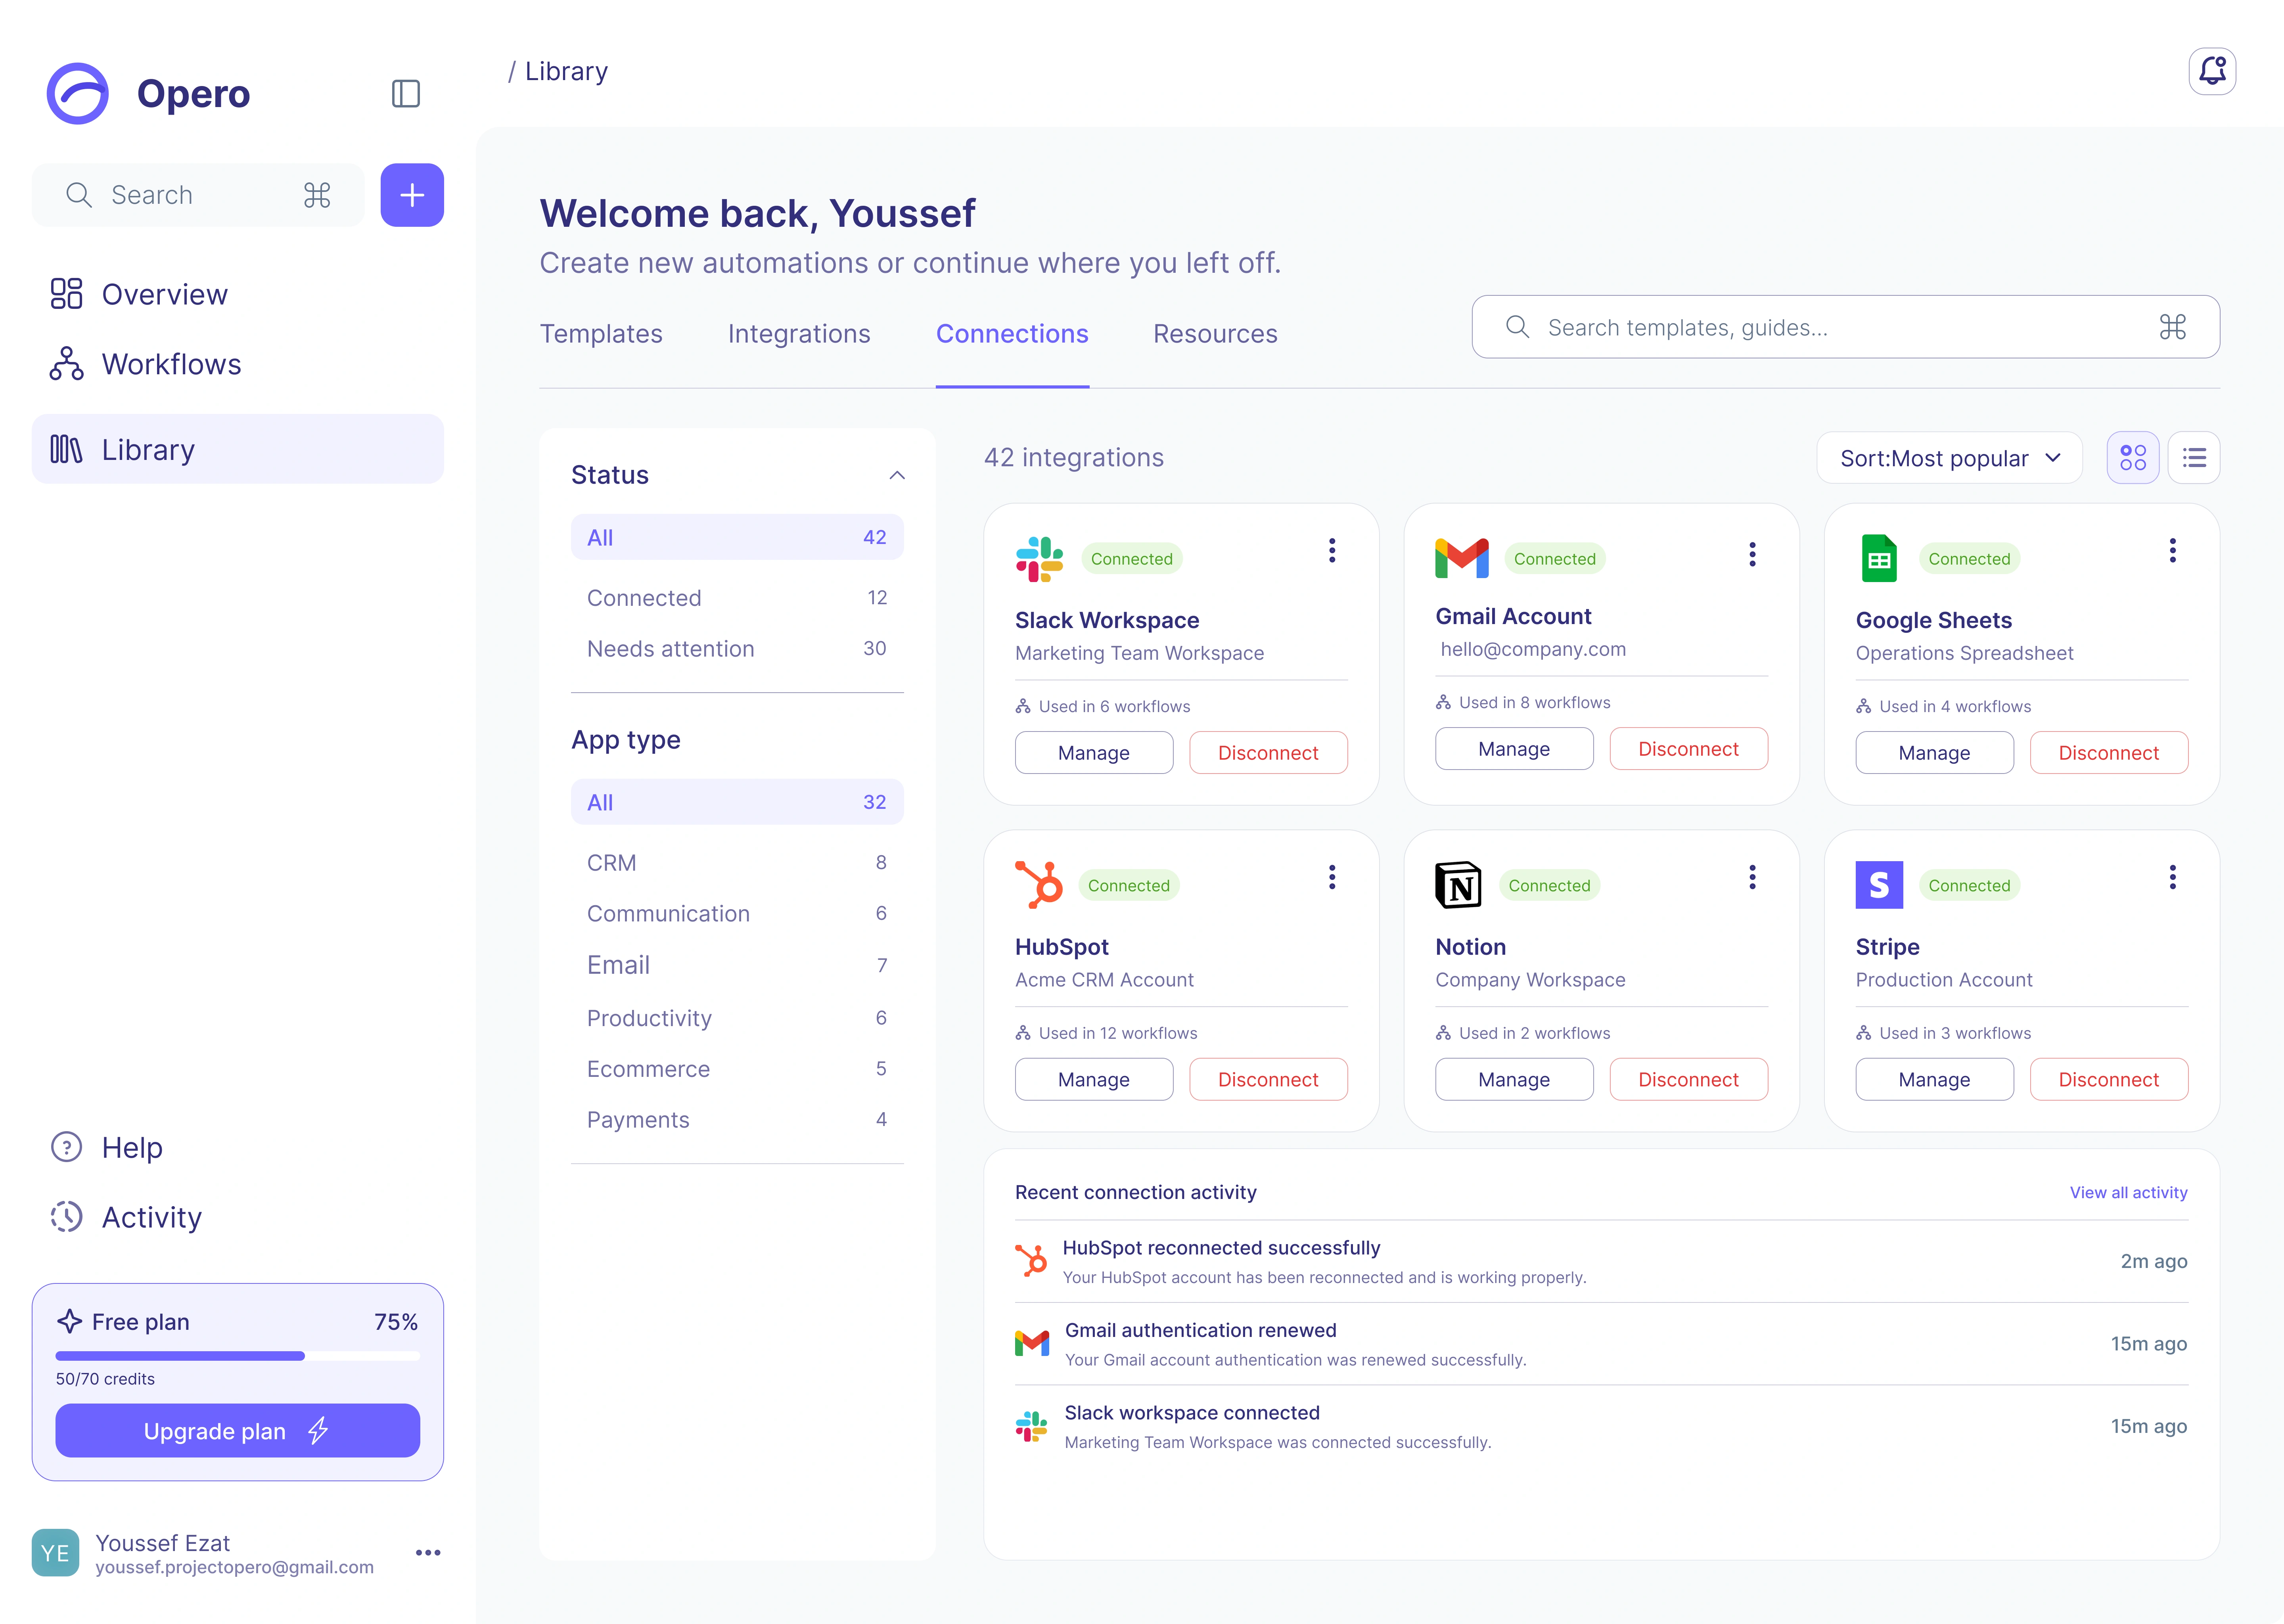The image size is (2284, 1624).
Task: Switch to list view layout
Action: (x=2194, y=458)
